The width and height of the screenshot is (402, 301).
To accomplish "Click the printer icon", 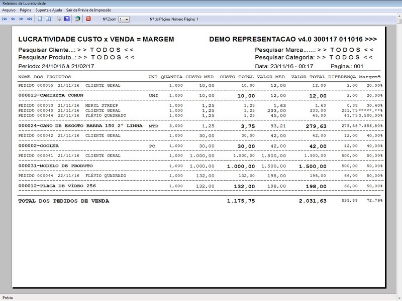I will [x=59, y=19].
